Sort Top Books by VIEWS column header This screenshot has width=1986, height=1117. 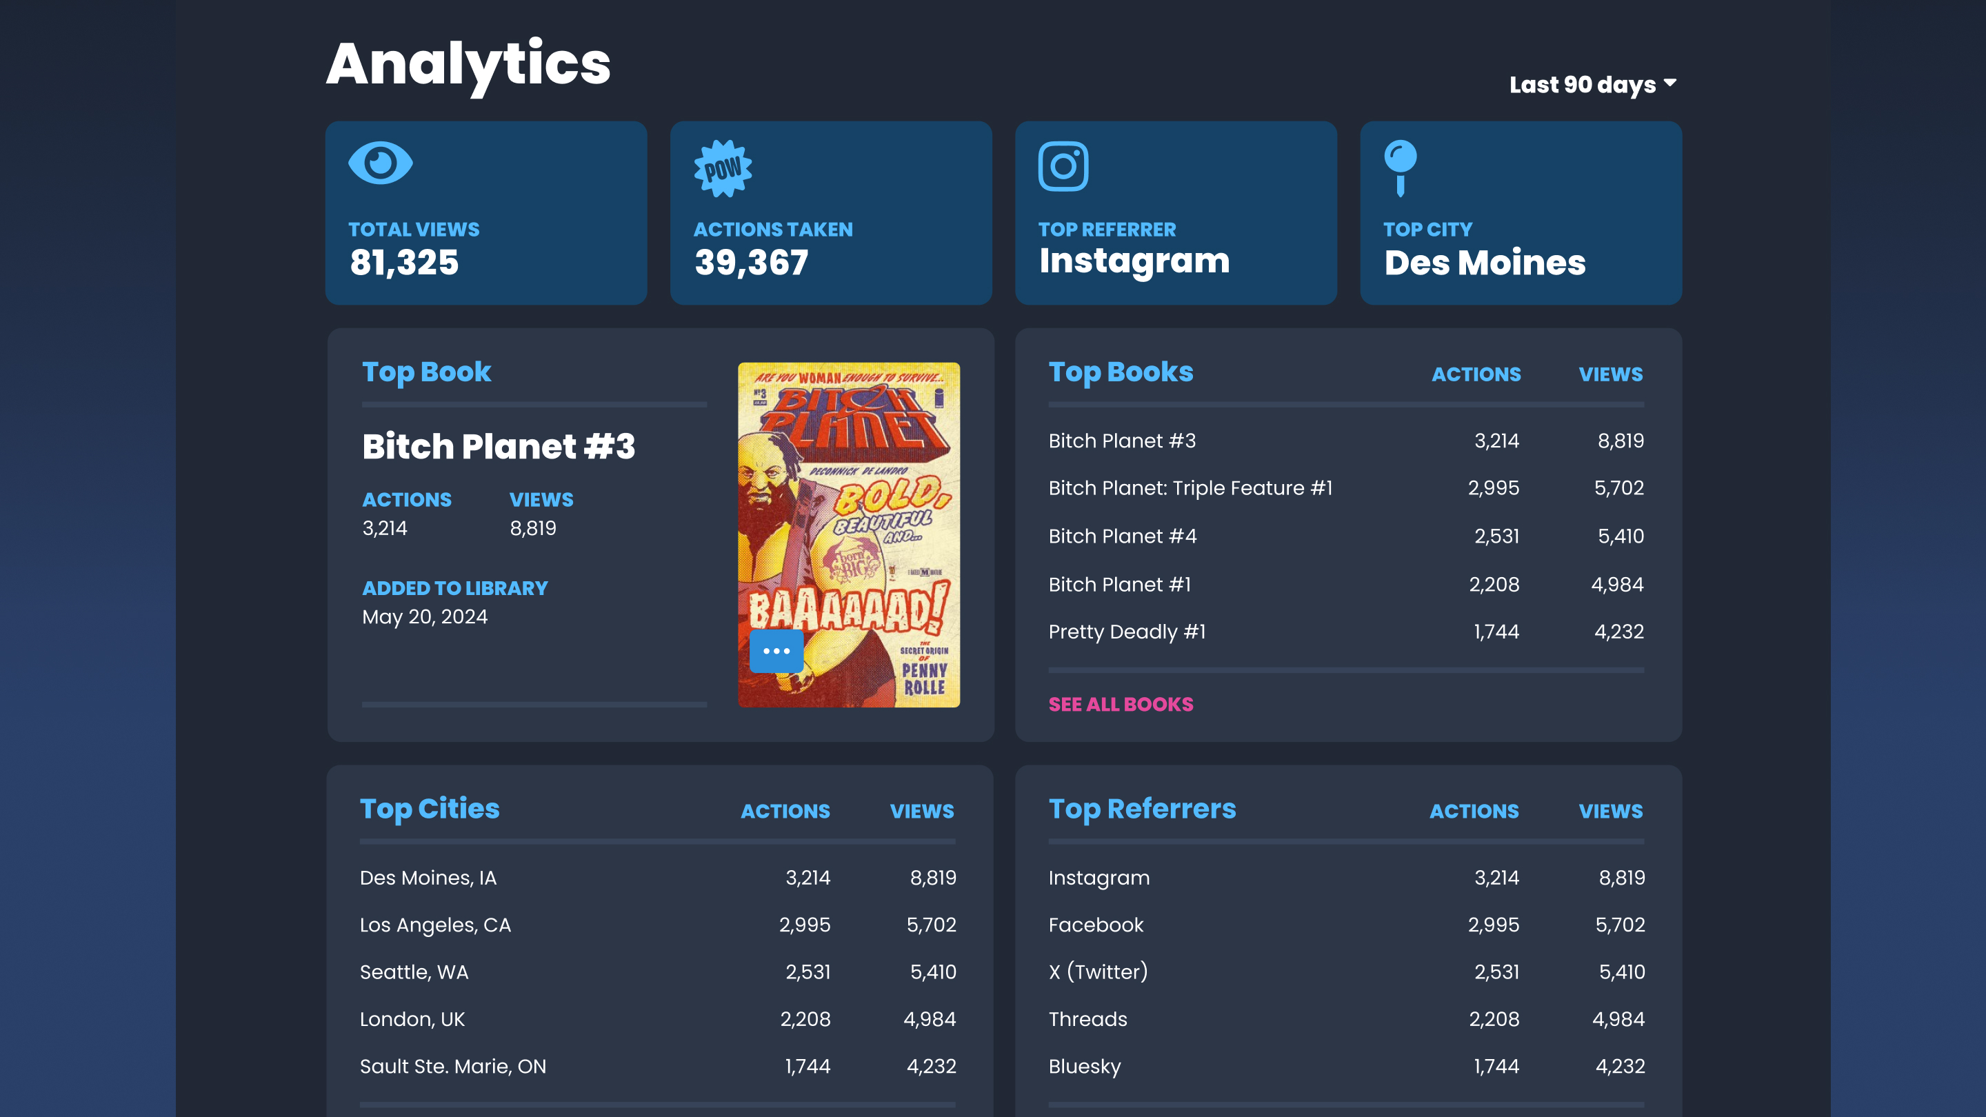coord(1611,374)
